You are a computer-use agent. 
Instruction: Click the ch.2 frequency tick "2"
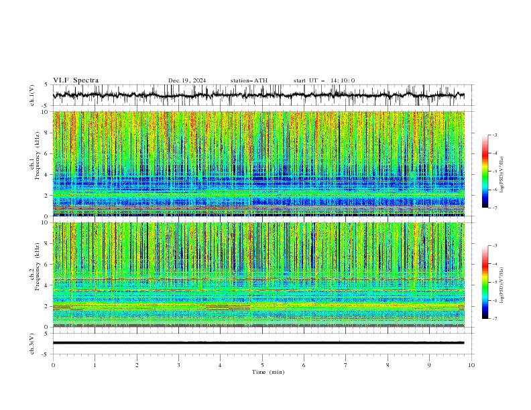tap(47, 306)
